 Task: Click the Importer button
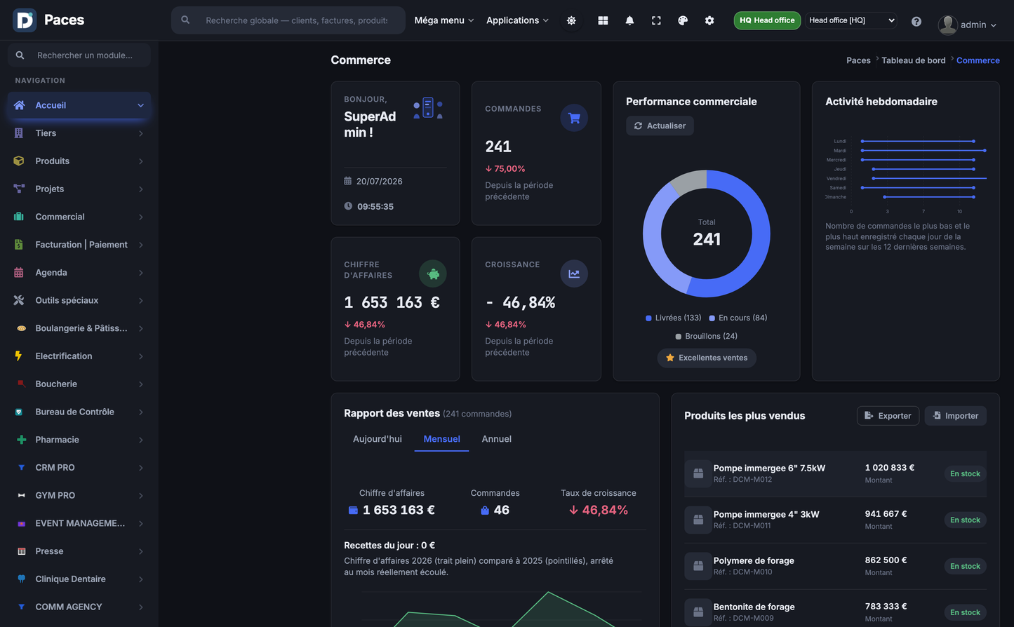click(956, 416)
